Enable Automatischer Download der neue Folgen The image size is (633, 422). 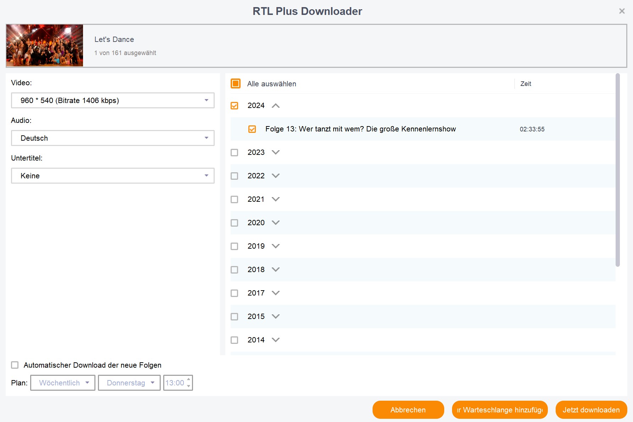(15, 365)
